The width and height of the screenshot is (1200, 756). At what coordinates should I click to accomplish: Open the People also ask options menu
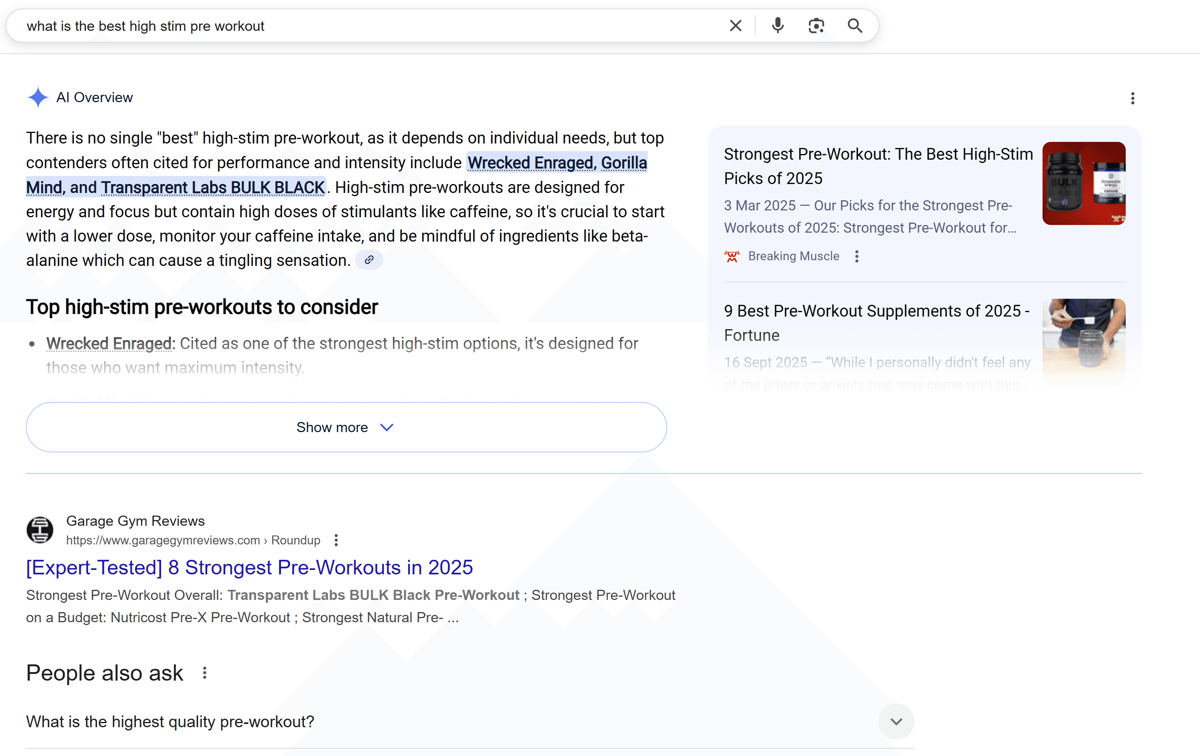tap(204, 673)
